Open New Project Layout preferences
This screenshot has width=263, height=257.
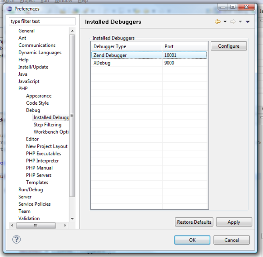pyautogui.click(x=46, y=146)
